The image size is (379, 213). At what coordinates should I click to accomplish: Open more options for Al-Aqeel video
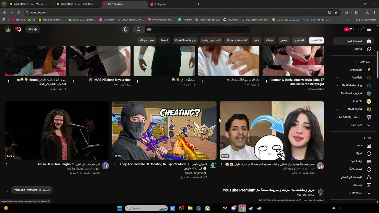pyautogui.click(x=222, y=165)
